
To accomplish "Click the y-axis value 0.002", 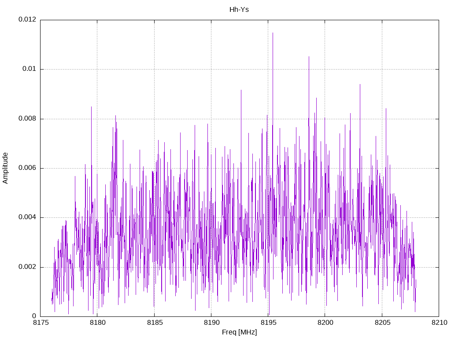I will pyautogui.click(x=27, y=267).
